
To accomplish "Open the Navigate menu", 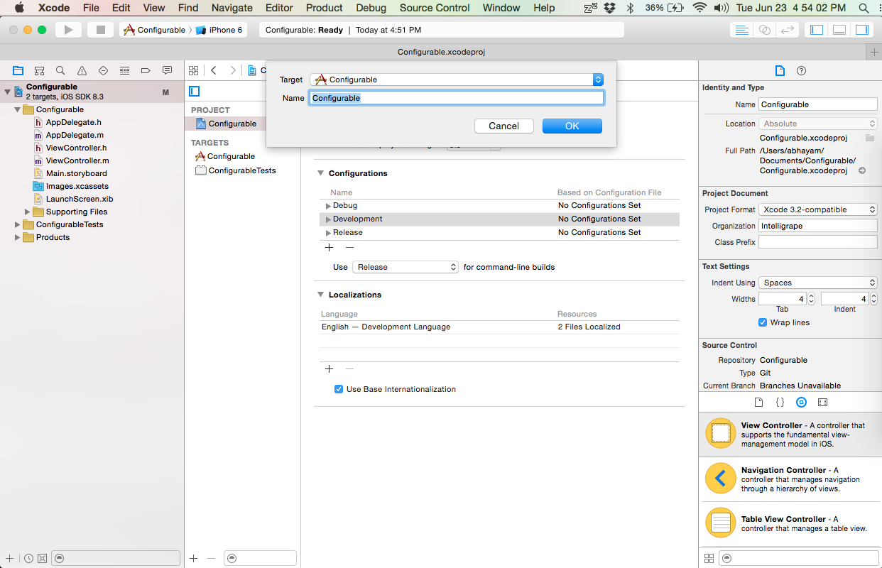I will point(232,8).
